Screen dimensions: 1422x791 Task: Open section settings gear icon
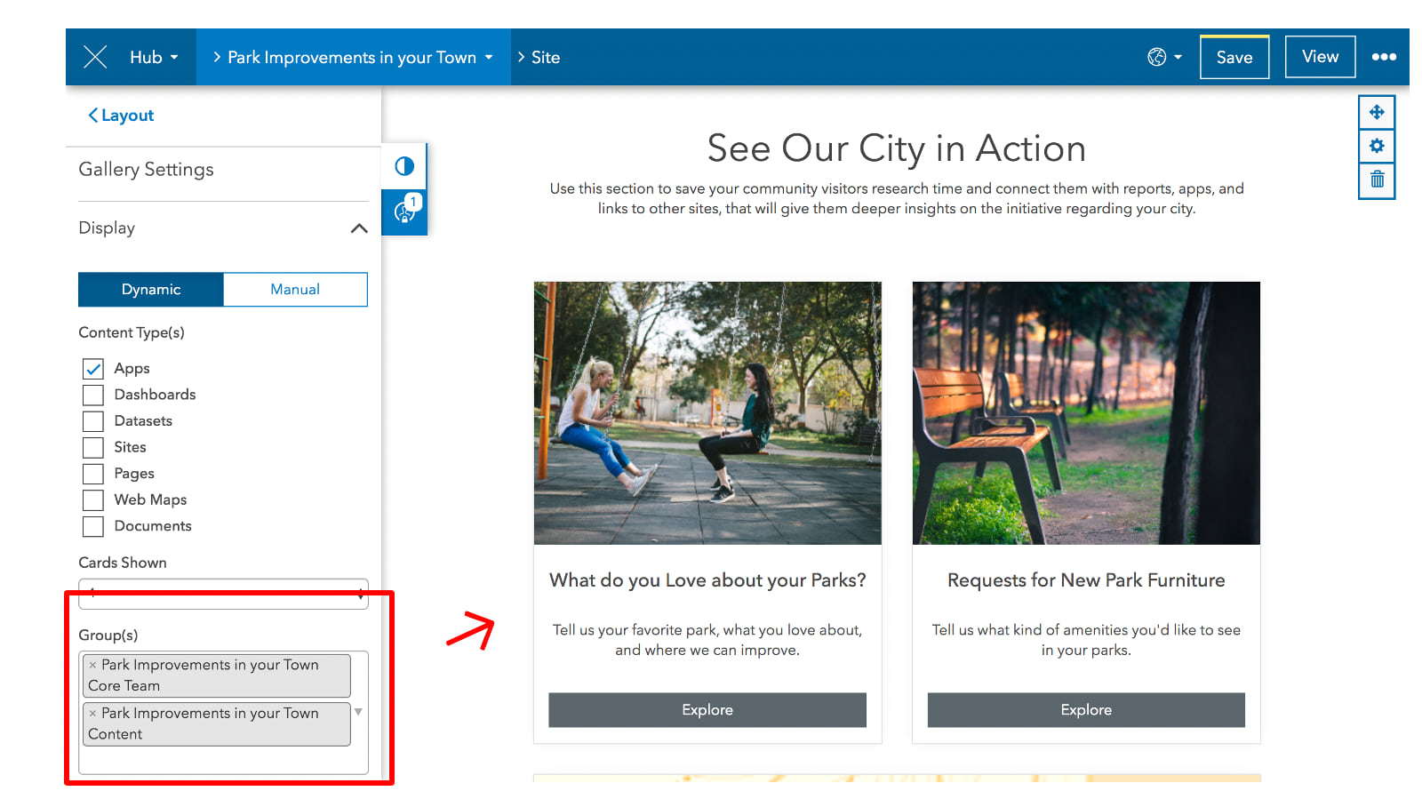coord(1377,146)
